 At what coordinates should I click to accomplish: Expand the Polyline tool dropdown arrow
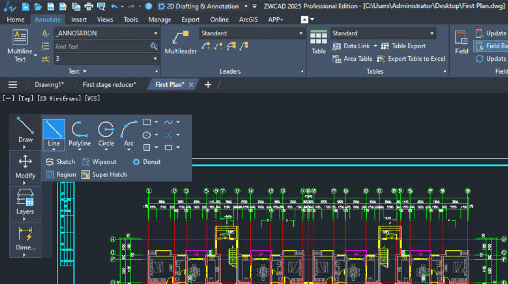[80, 149]
